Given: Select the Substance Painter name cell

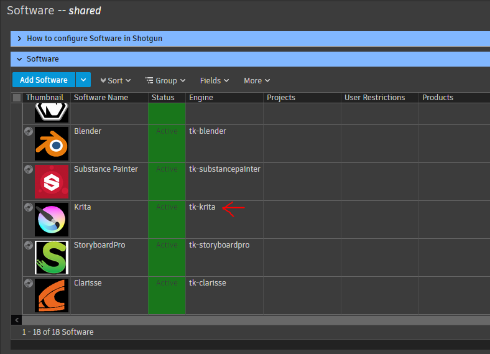Looking at the screenshot, I should 109,182.
